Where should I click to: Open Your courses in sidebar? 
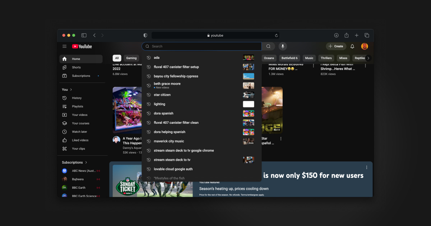coord(81,123)
